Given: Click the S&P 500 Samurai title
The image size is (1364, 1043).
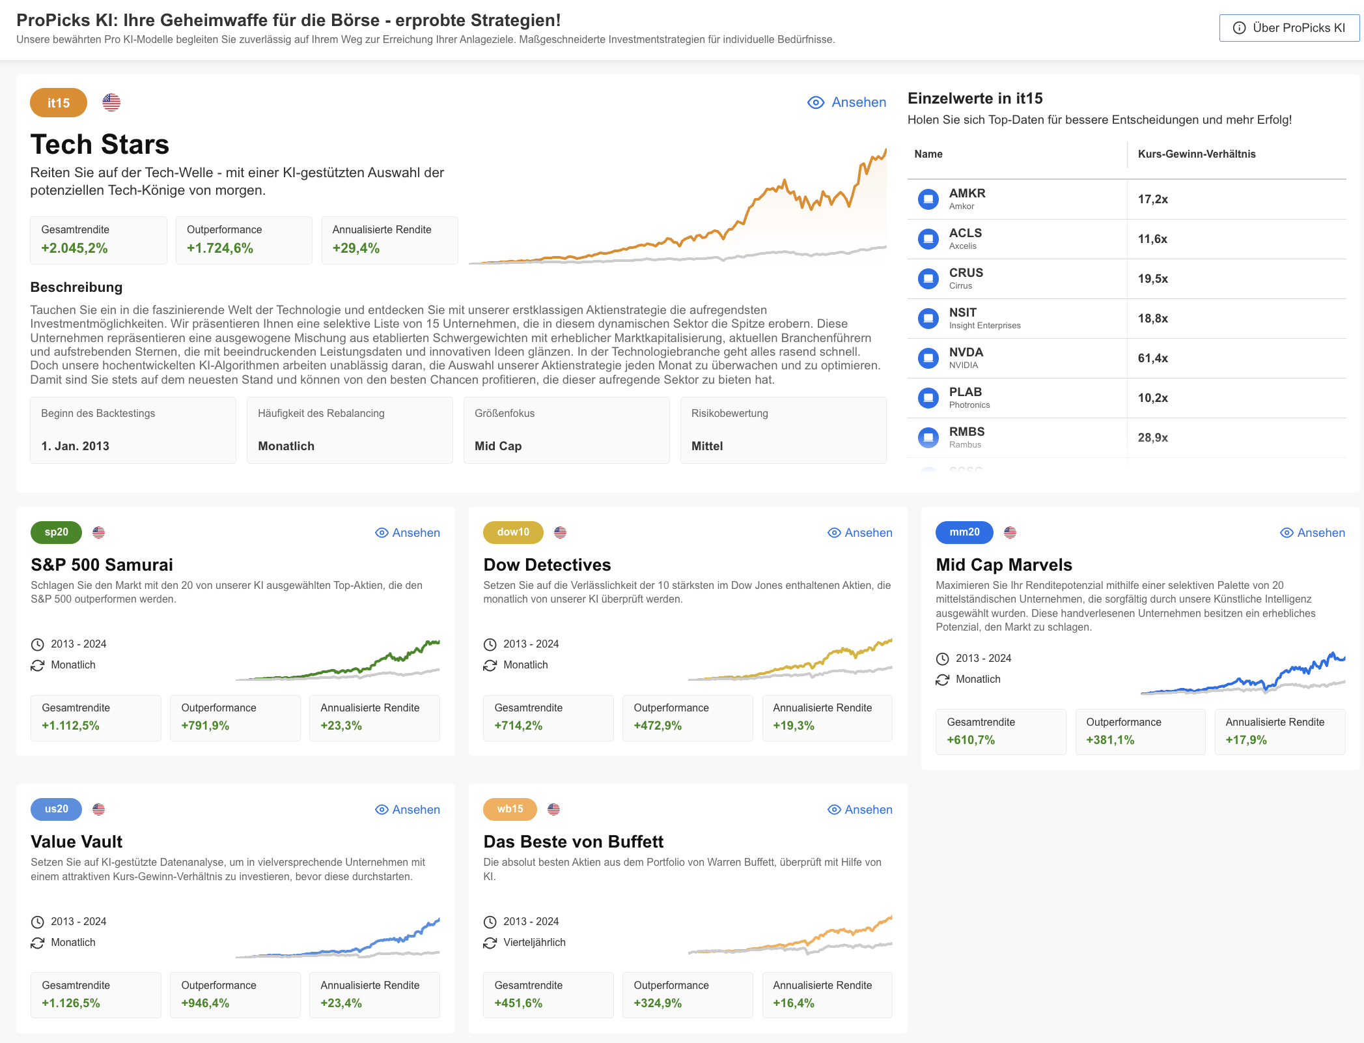Looking at the screenshot, I should (102, 565).
